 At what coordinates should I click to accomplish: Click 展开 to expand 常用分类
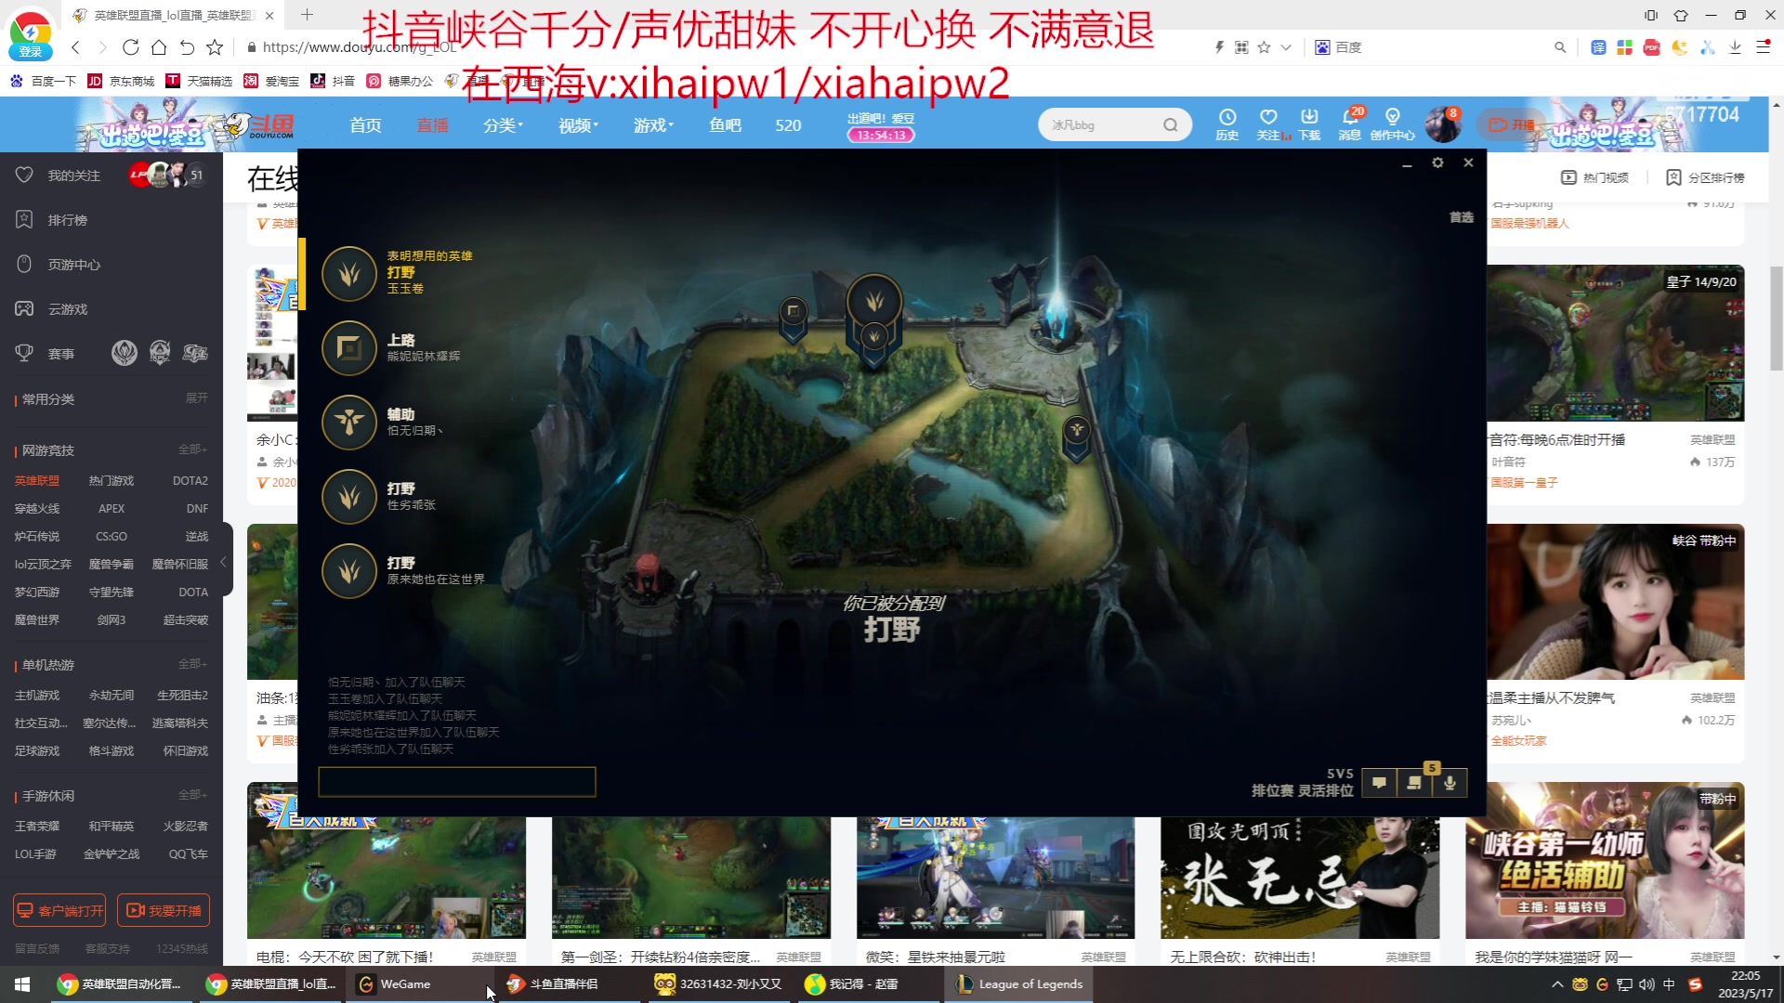click(196, 398)
